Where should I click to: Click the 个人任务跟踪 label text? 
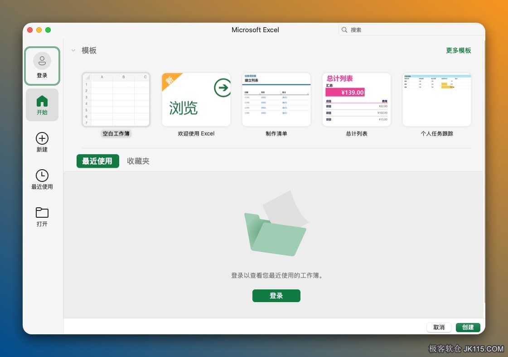(x=437, y=133)
